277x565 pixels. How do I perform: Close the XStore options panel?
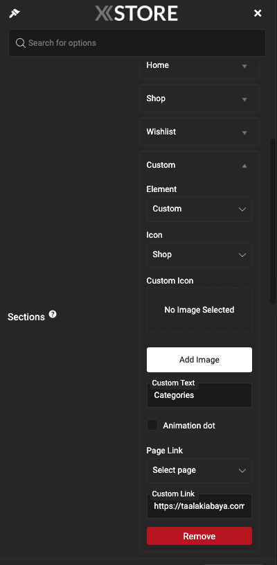coord(258,13)
